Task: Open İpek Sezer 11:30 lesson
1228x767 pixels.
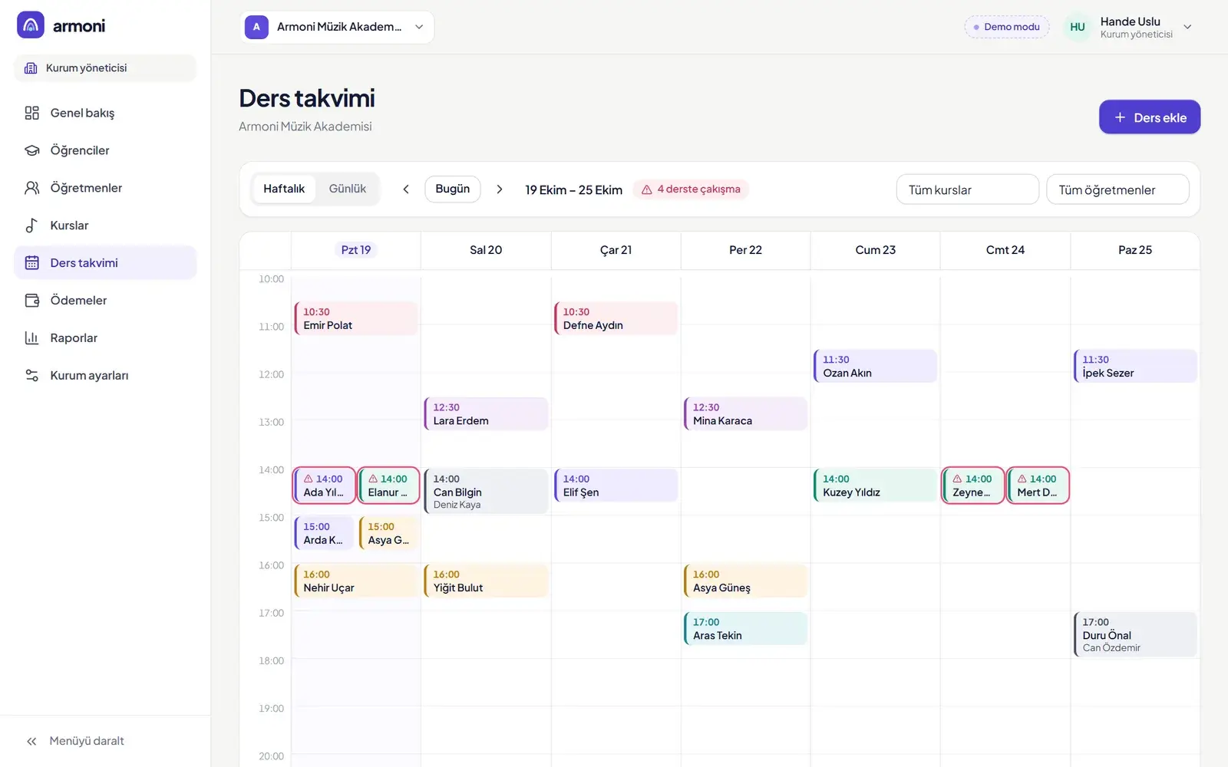Action: point(1135,366)
